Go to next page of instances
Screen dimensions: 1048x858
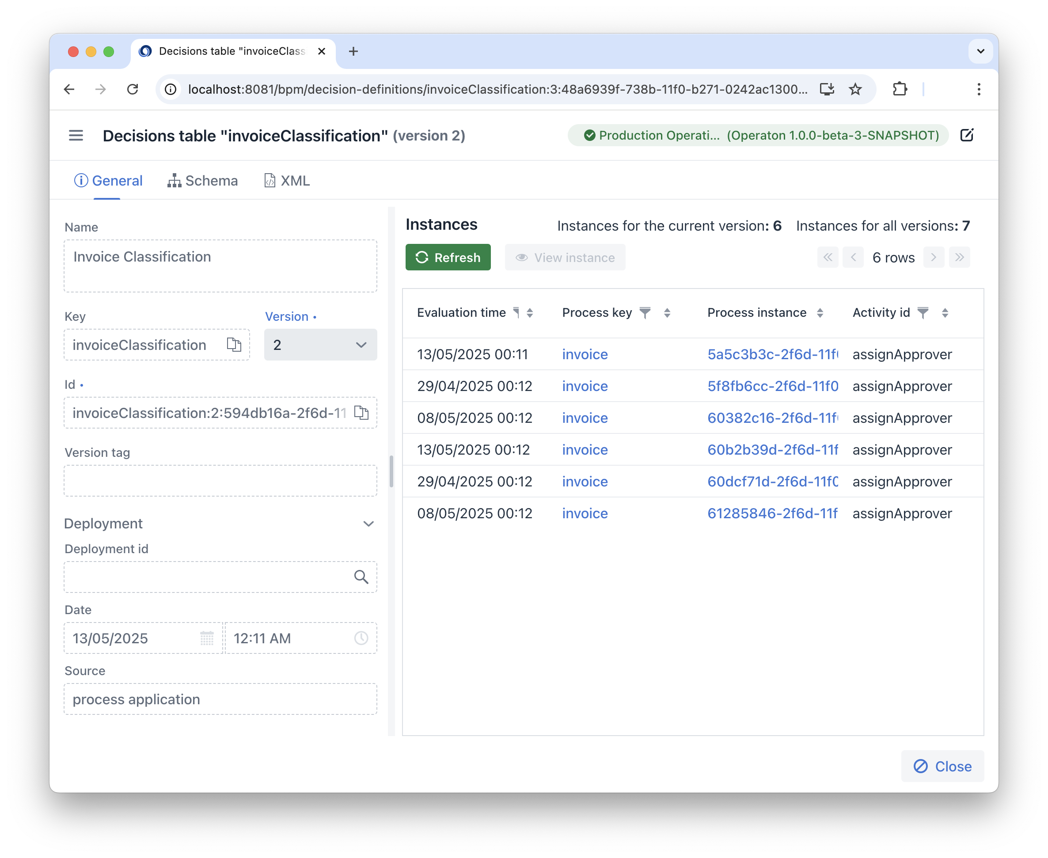tap(934, 257)
